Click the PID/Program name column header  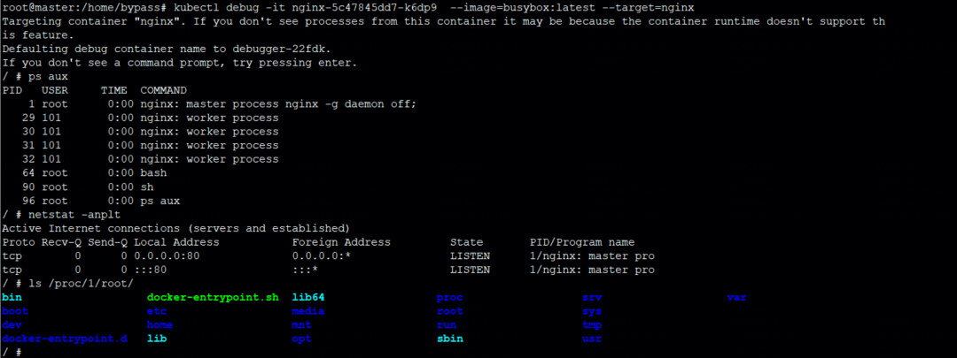coord(582,241)
